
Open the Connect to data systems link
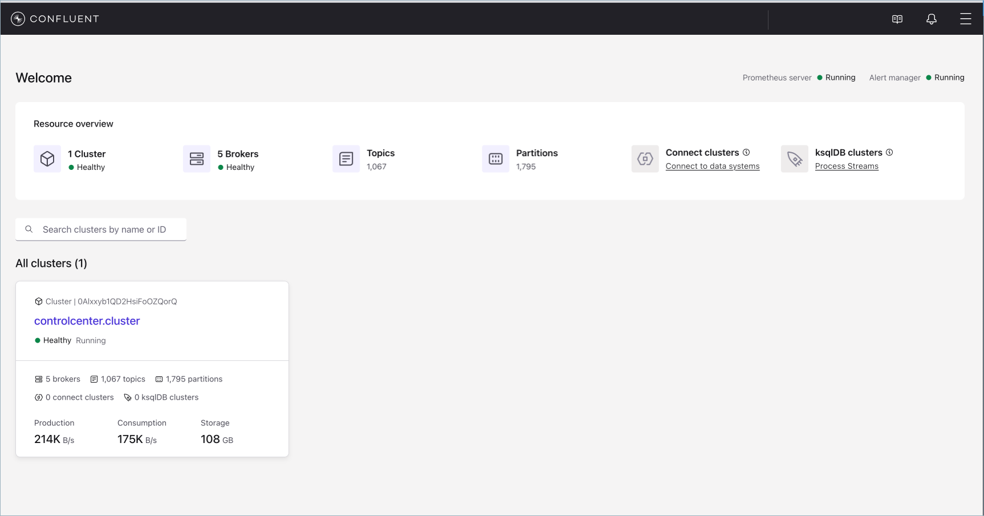[x=712, y=166]
